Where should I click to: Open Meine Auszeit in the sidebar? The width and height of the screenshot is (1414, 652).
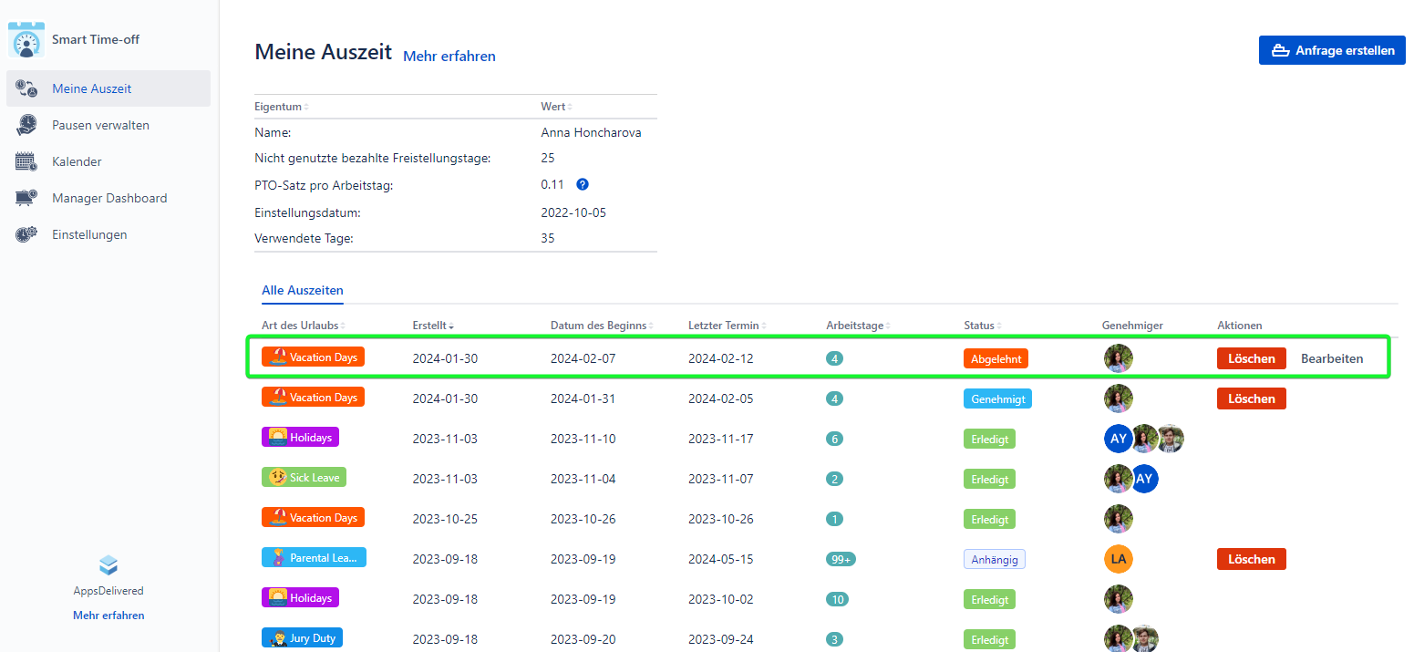click(x=92, y=89)
